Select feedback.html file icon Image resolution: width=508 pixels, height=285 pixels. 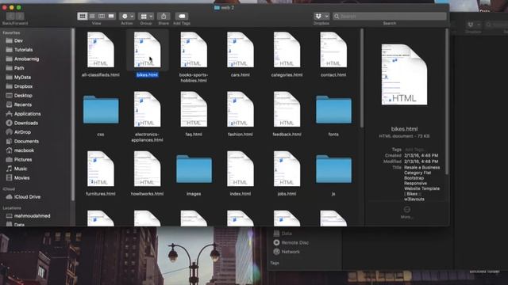click(x=287, y=109)
